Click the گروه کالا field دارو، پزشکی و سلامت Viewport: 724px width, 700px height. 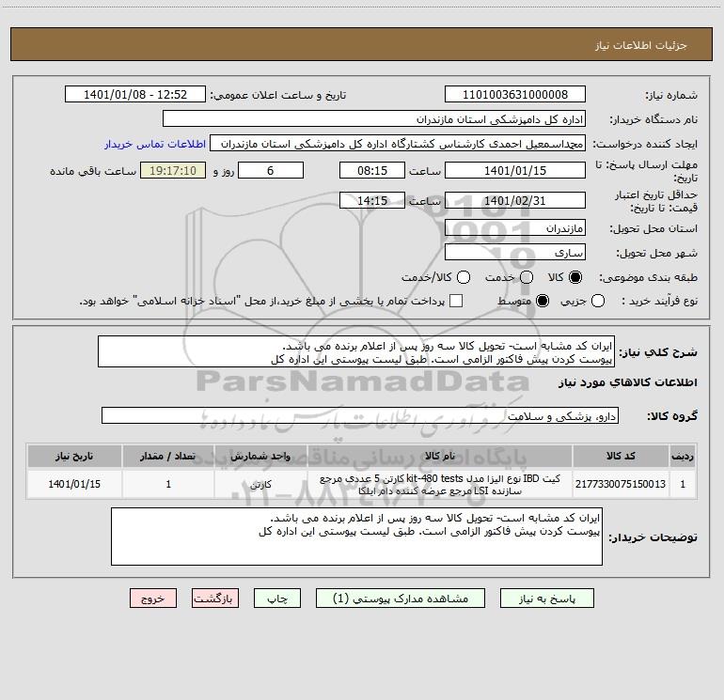pos(360,415)
